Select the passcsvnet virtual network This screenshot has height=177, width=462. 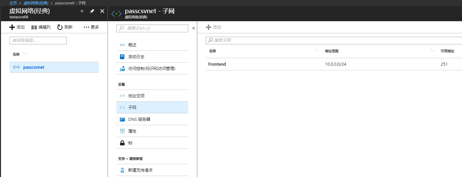pyautogui.click(x=34, y=67)
